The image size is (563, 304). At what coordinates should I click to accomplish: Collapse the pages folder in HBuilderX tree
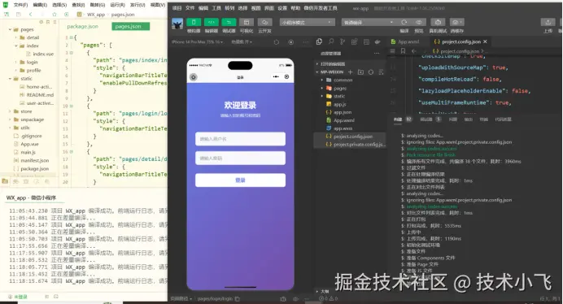click(x=10, y=29)
